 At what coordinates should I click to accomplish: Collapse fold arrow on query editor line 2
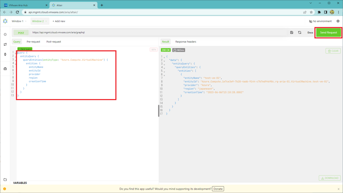point(15,56)
